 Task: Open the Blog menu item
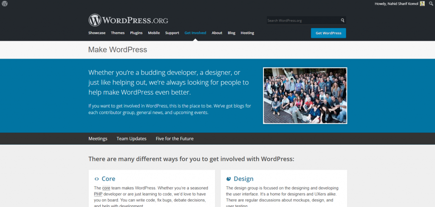pos(232,33)
